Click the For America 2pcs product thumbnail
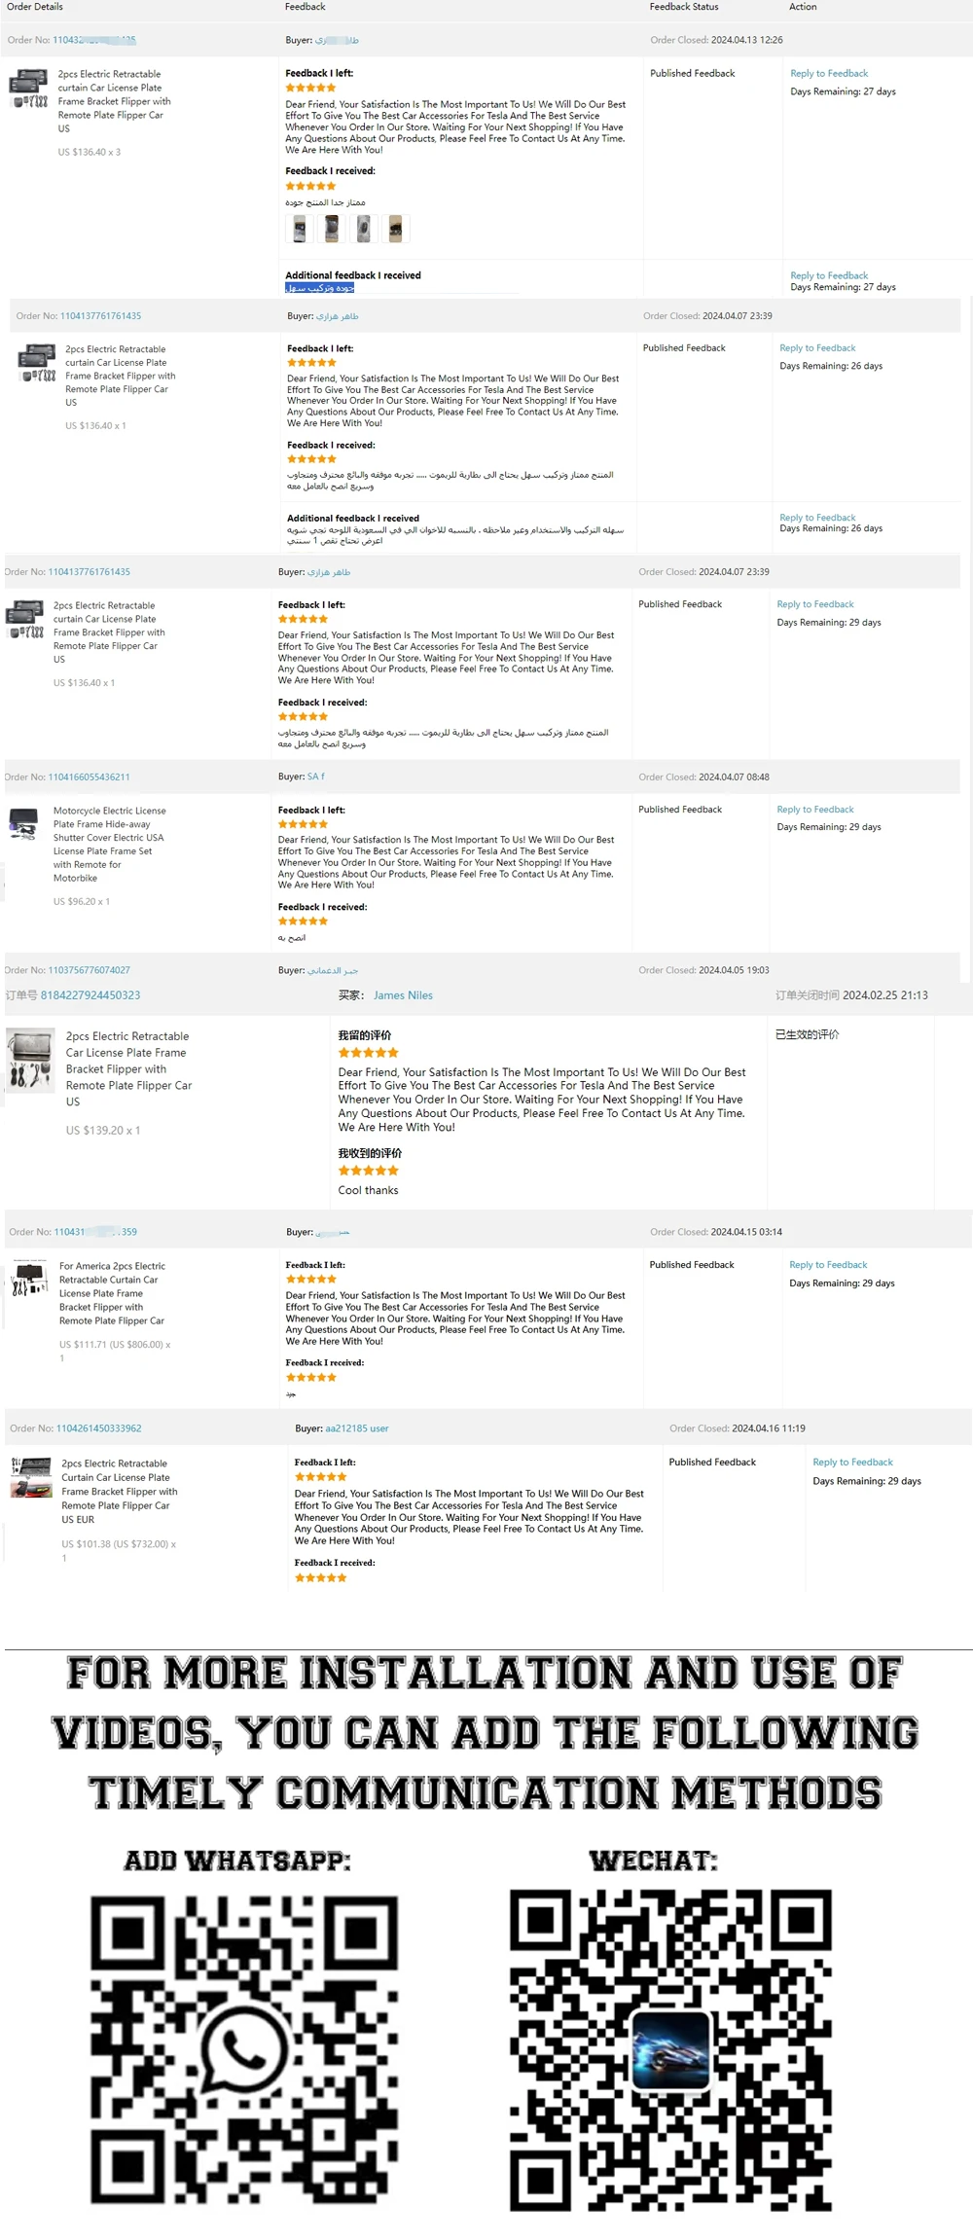 coord(29,1279)
